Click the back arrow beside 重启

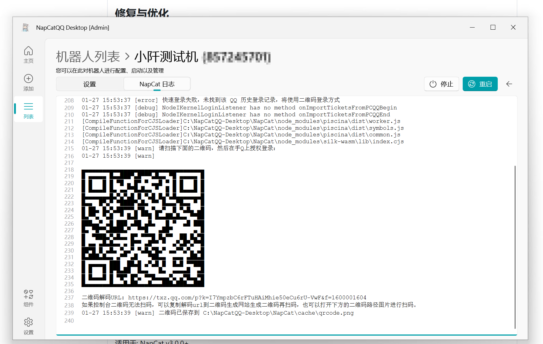point(509,84)
